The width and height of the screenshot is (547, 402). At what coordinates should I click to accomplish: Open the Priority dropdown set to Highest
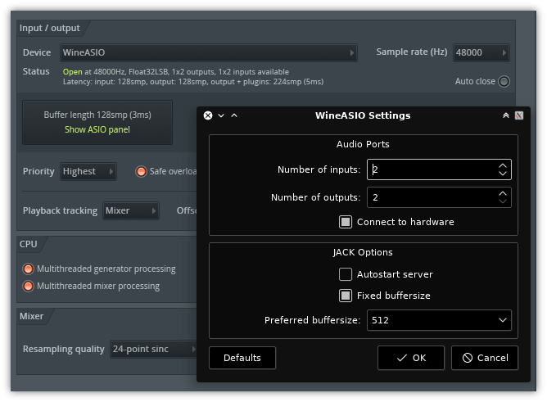[x=88, y=172]
